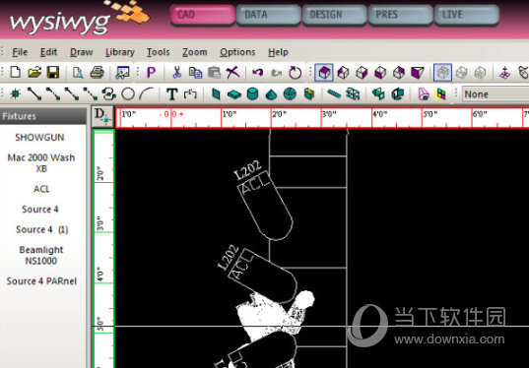Select the point tool icon
The height and width of the screenshot is (368, 529).
(x=16, y=94)
